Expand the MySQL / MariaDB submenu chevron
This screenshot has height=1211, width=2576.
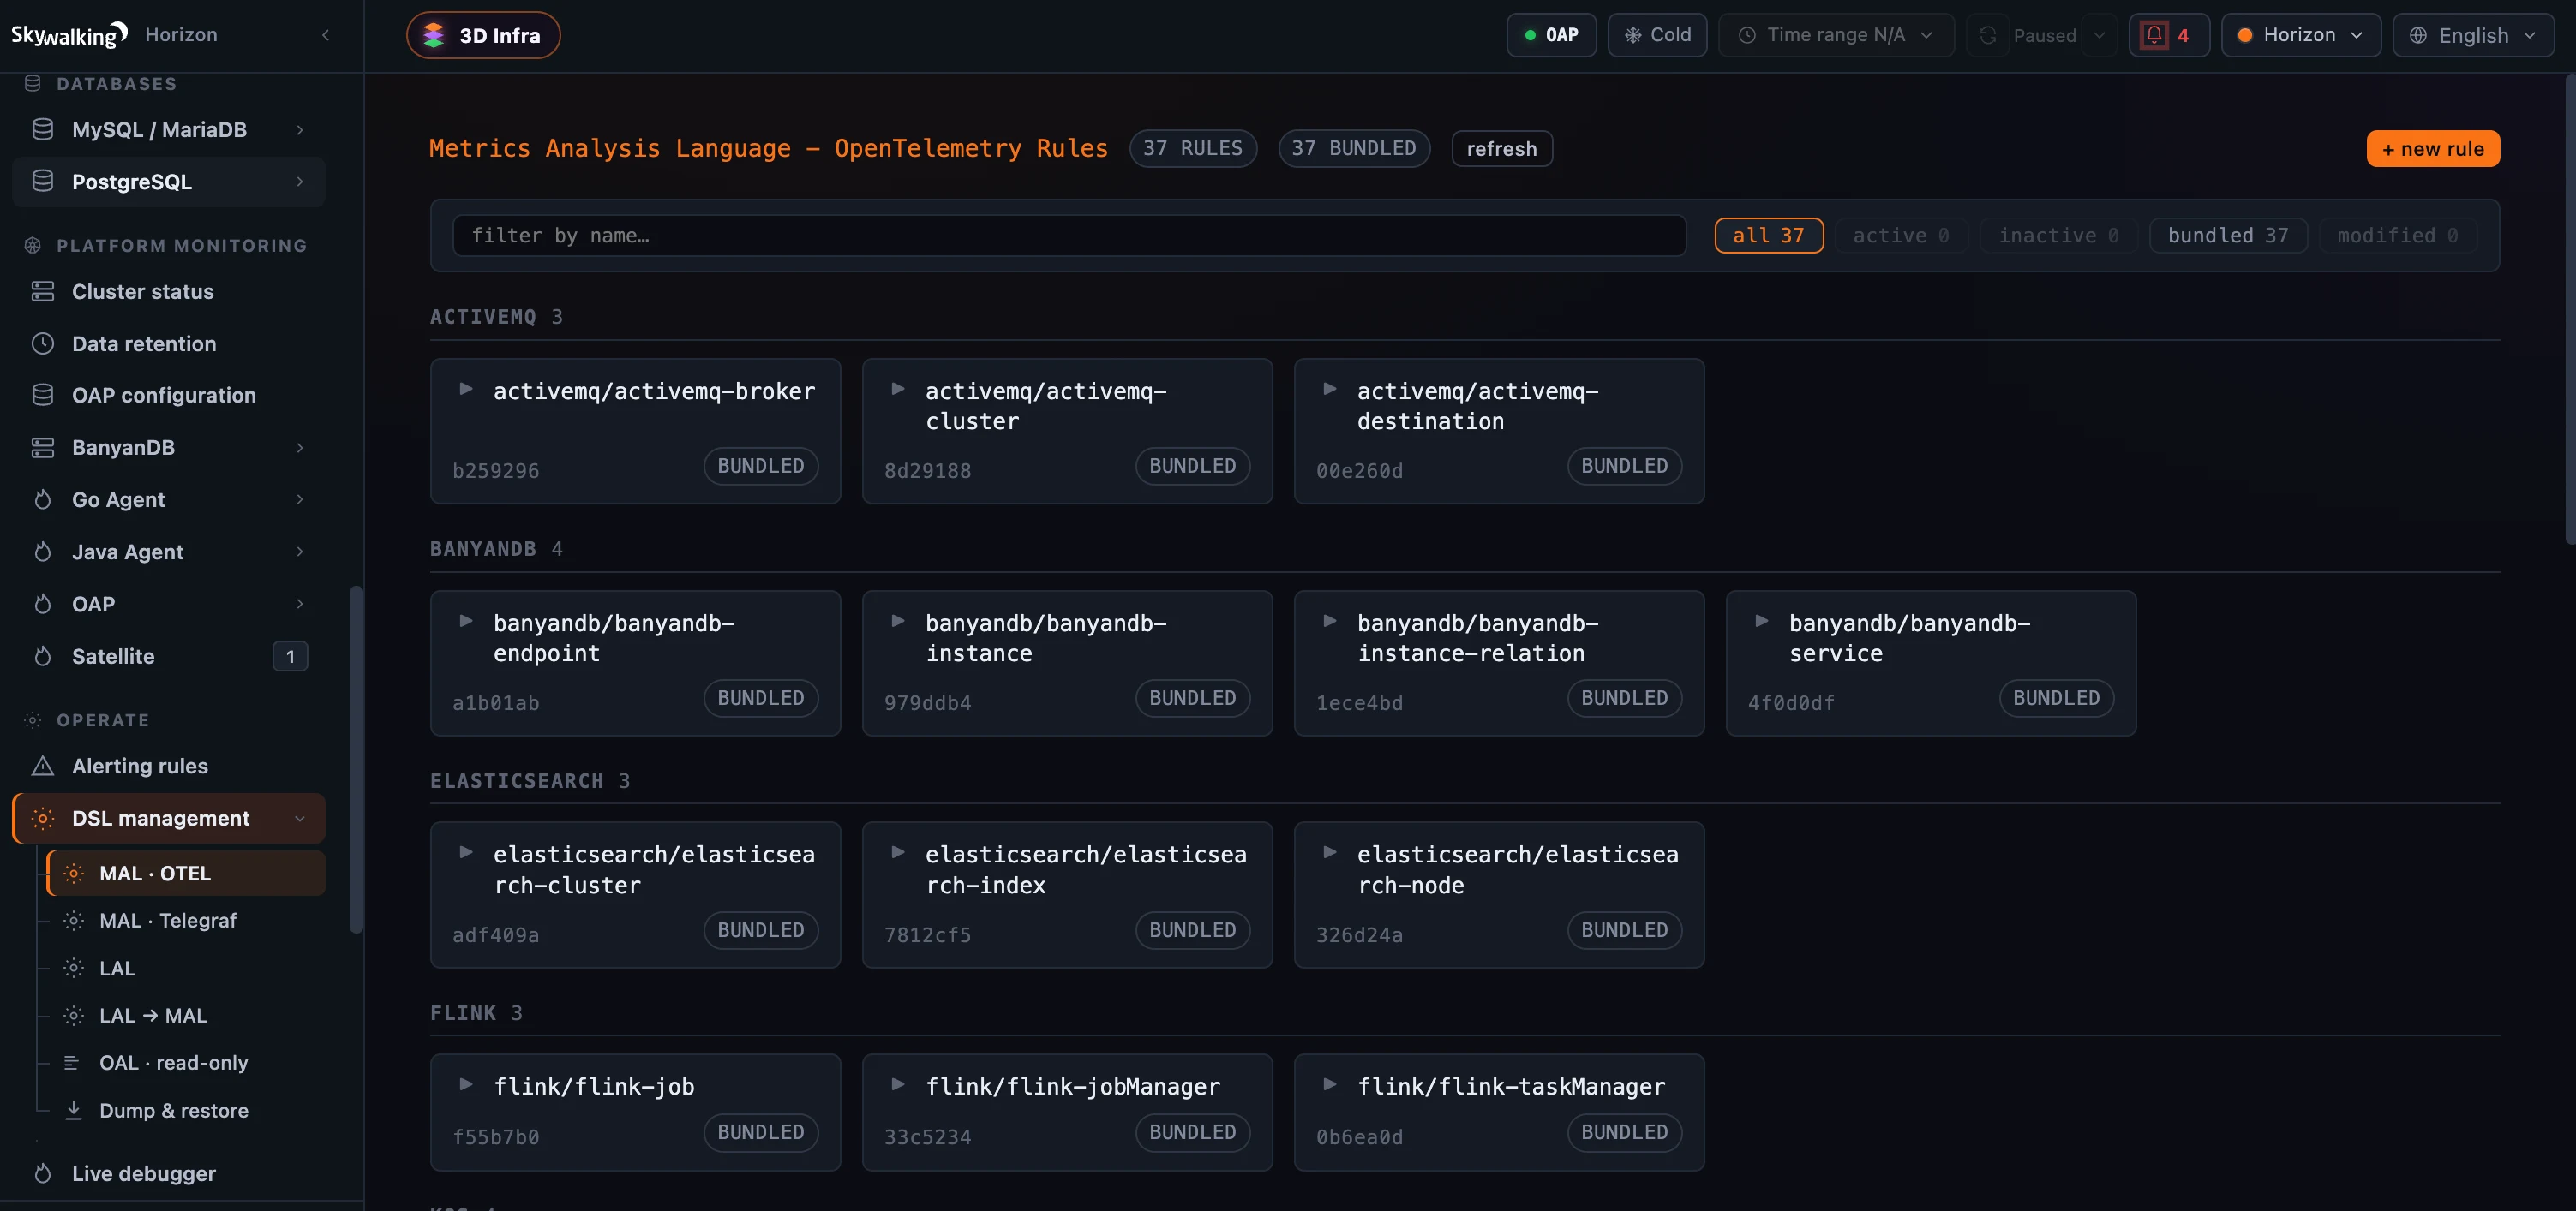[x=299, y=128]
